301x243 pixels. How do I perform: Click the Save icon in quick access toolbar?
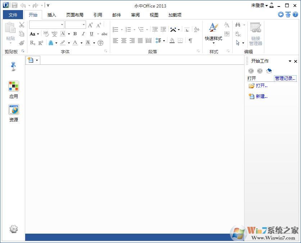(14, 5)
